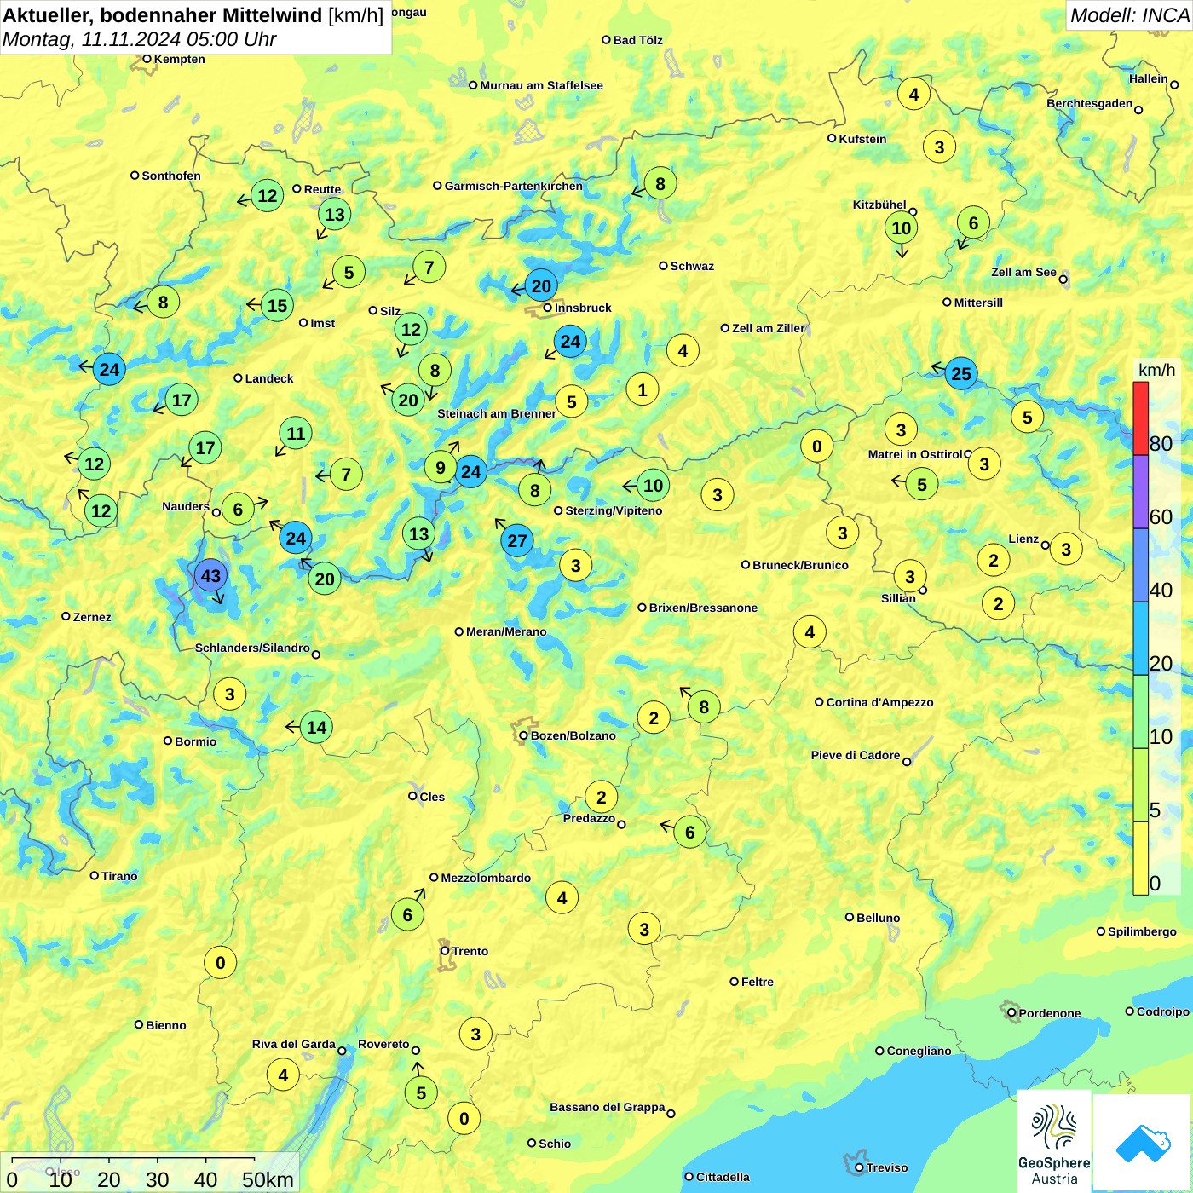This screenshot has height=1193, width=1193.
Task: Select the 20 km/h marker at Innsbruck
Action: [542, 285]
